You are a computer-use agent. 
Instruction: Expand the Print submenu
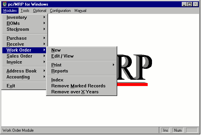[82, 65]
